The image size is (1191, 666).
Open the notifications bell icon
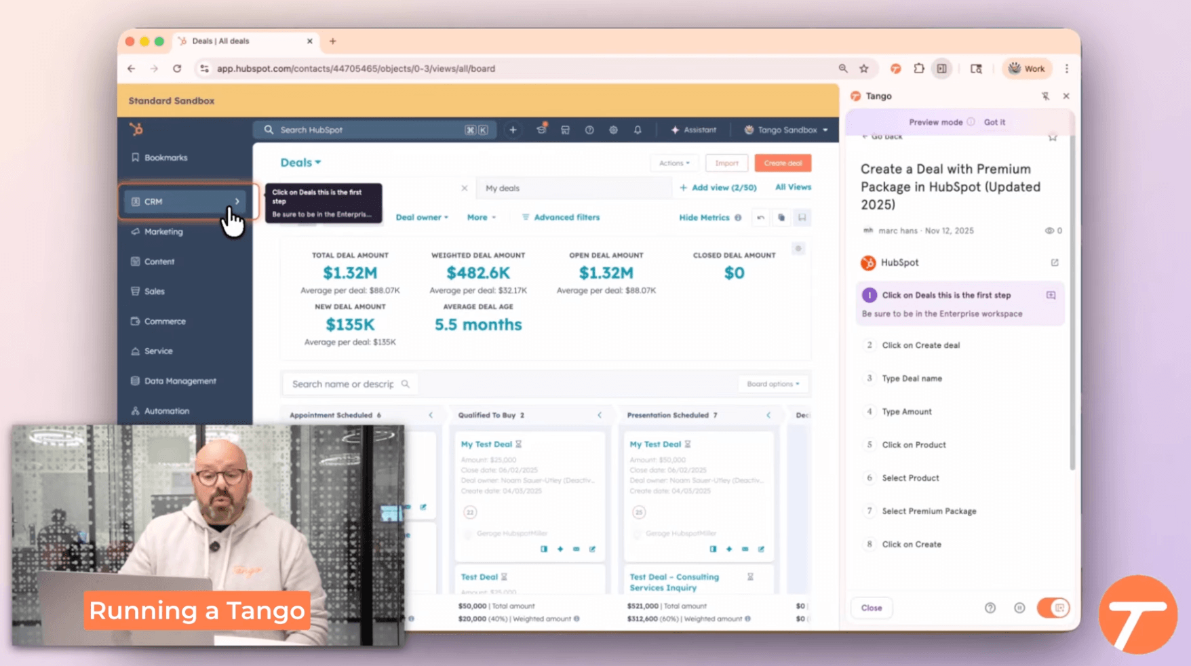638,130
